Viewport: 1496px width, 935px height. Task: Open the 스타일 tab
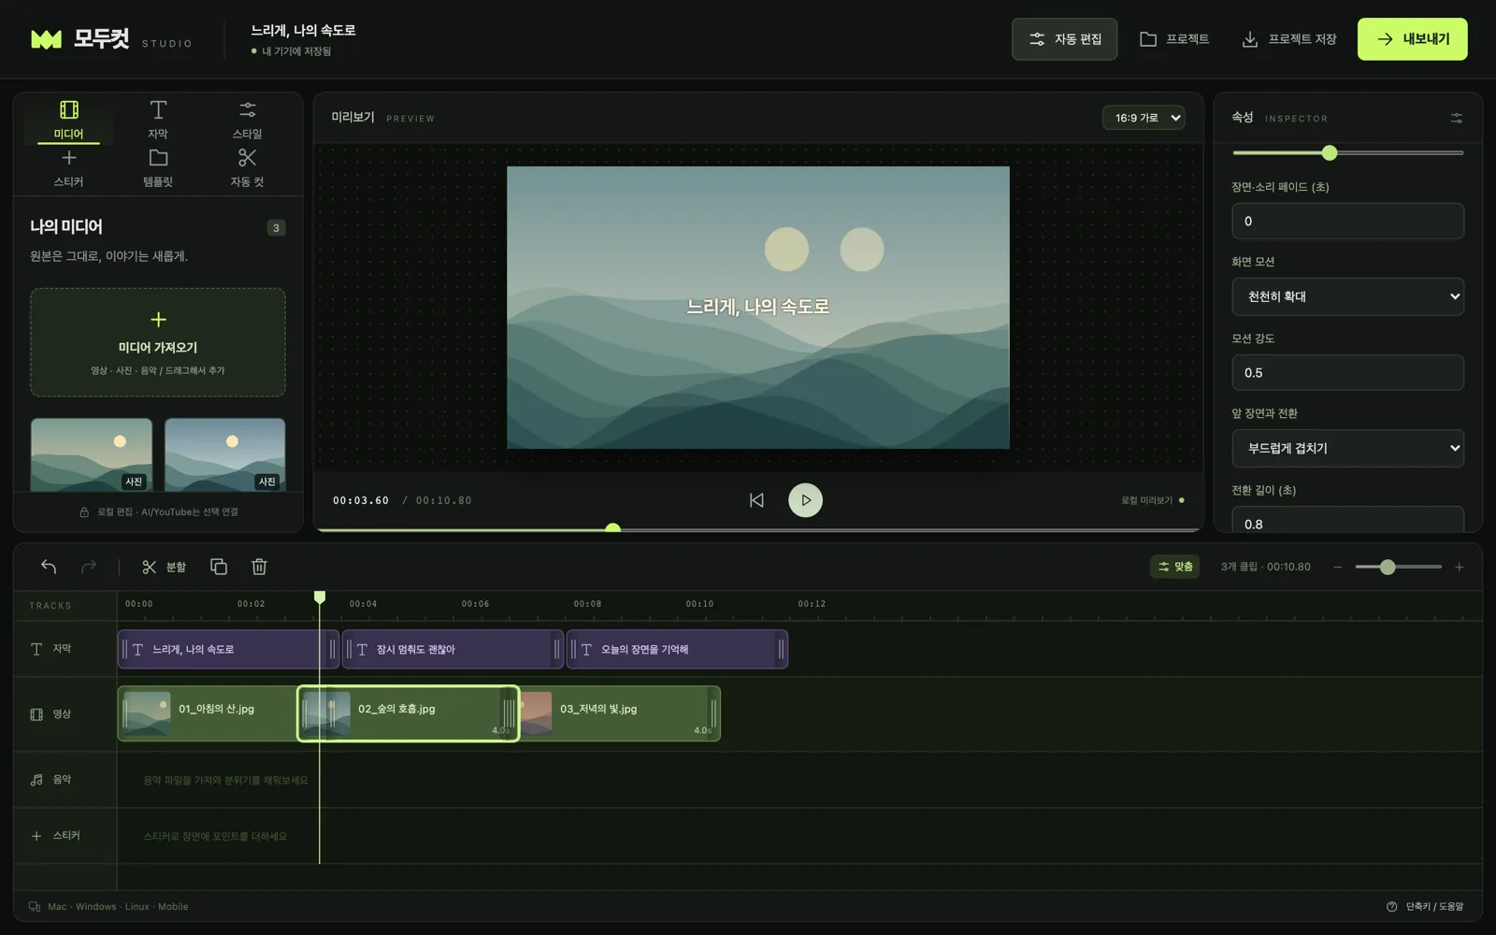[x=247, y=121]
